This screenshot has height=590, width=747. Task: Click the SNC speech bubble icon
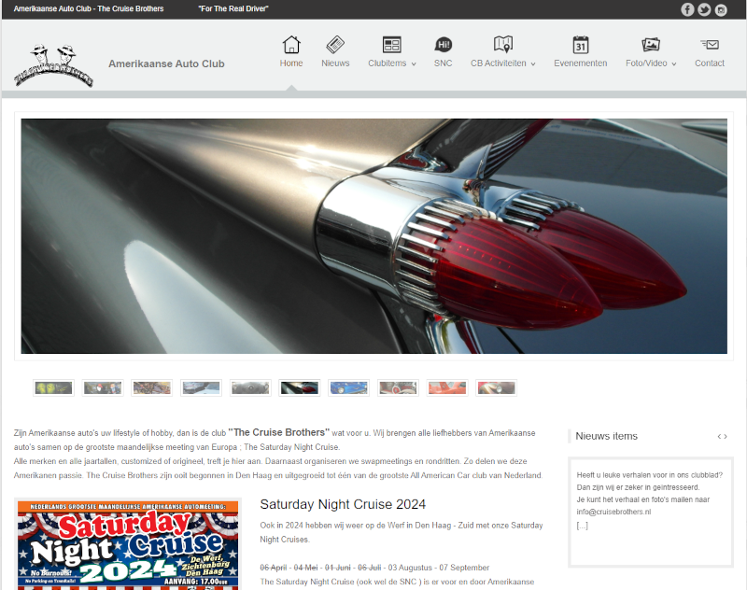[x=443, y=45]
